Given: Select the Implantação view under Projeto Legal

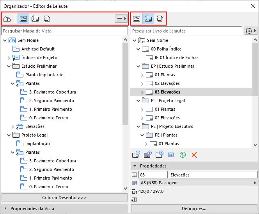Looking at the screenshot, I should coord(37,144).
